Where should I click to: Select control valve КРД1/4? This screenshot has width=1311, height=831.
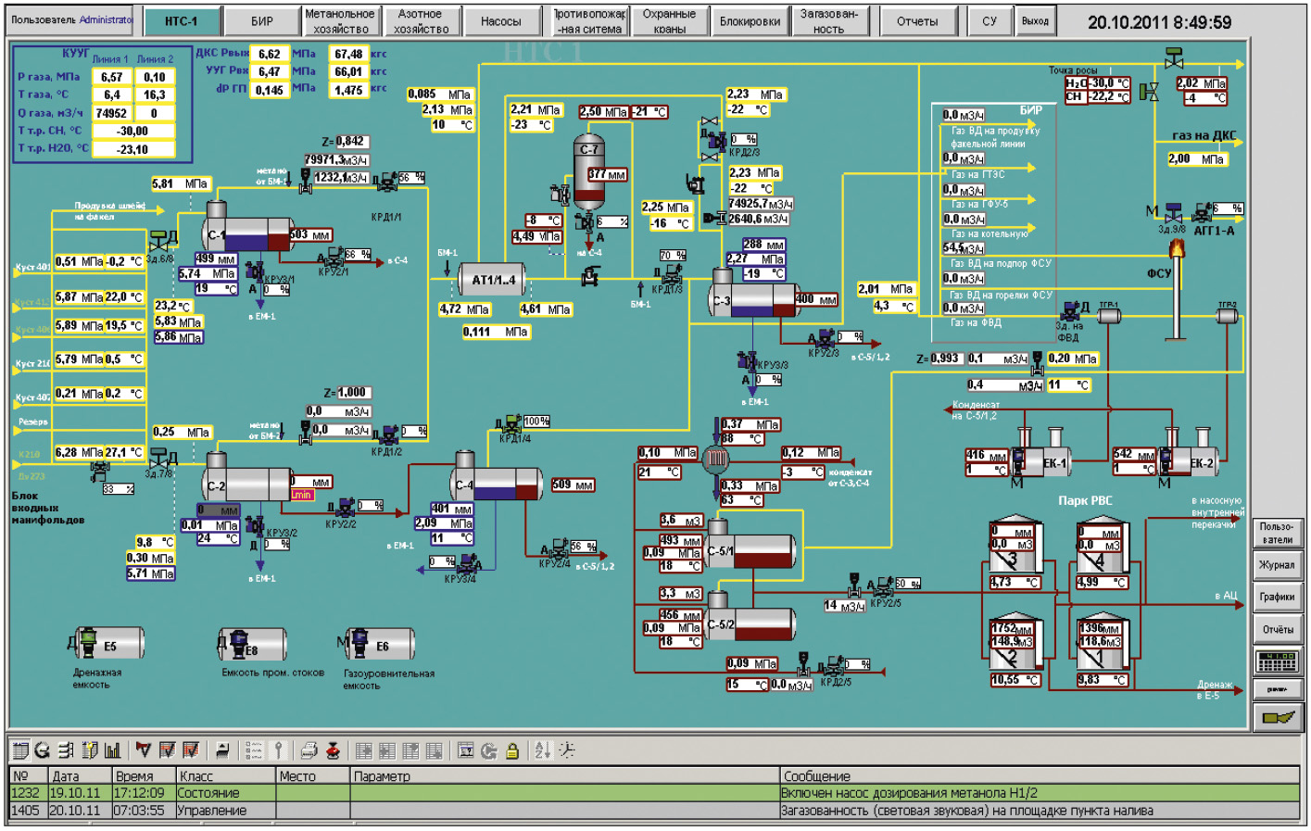pos(511,425)
